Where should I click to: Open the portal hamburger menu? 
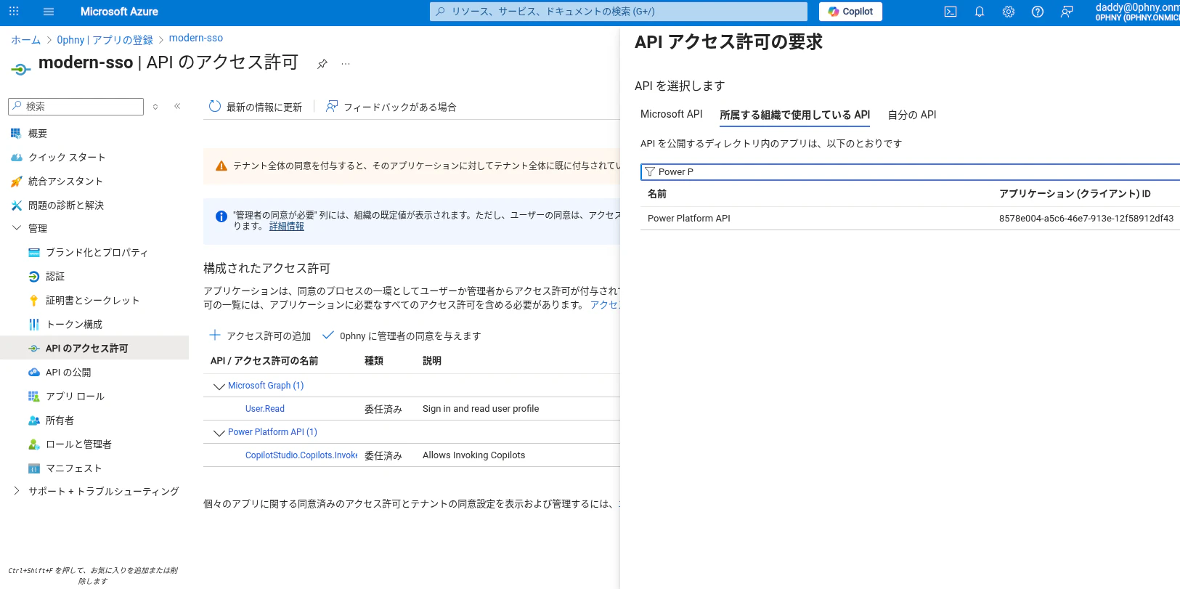[x=49, y=12]
